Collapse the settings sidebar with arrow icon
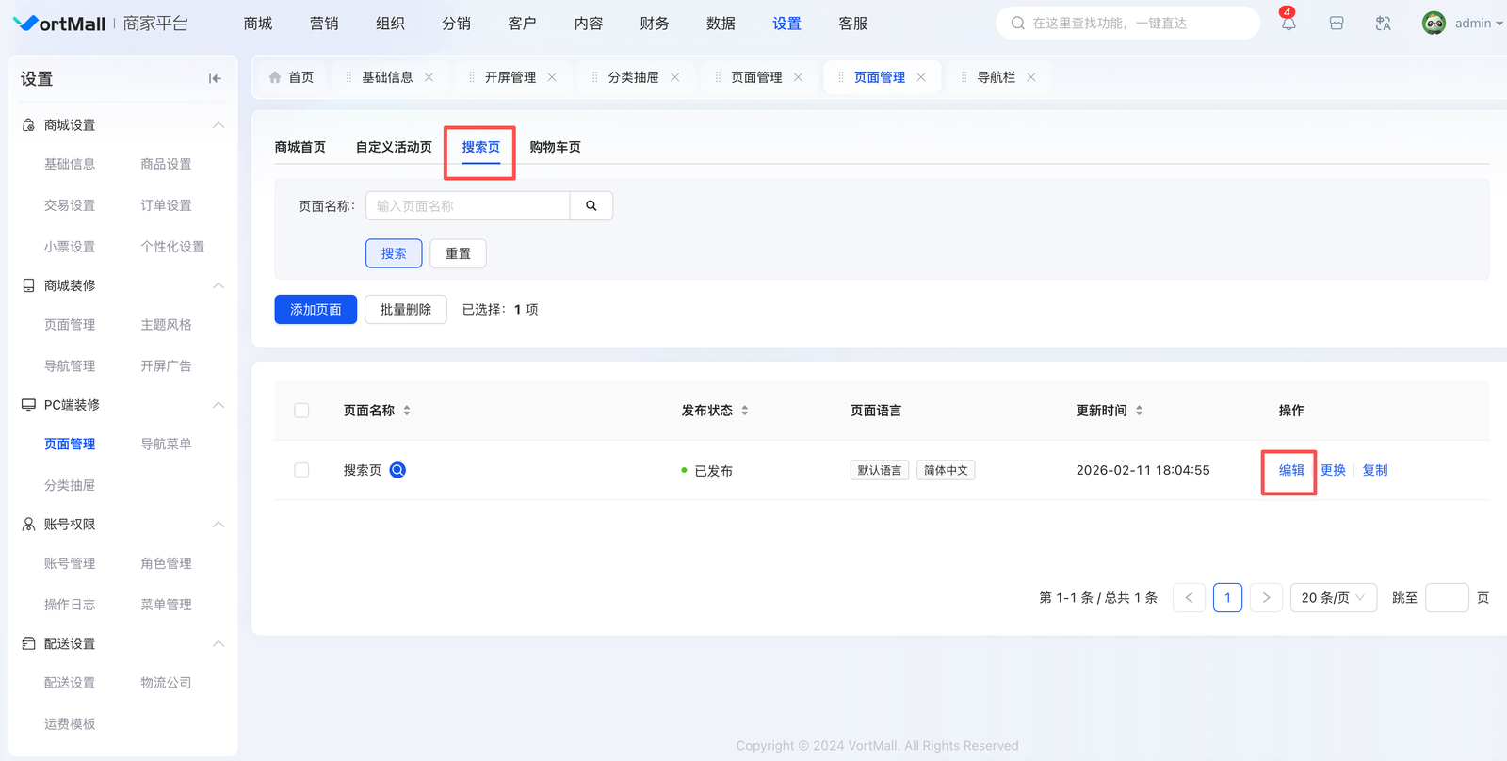This screenshot has width=1507, height=761. (x=215, y=79)
